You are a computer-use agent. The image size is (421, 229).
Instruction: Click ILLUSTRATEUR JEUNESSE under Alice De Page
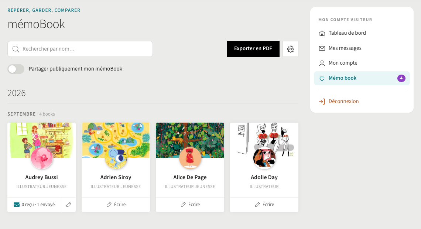[190, 187]
